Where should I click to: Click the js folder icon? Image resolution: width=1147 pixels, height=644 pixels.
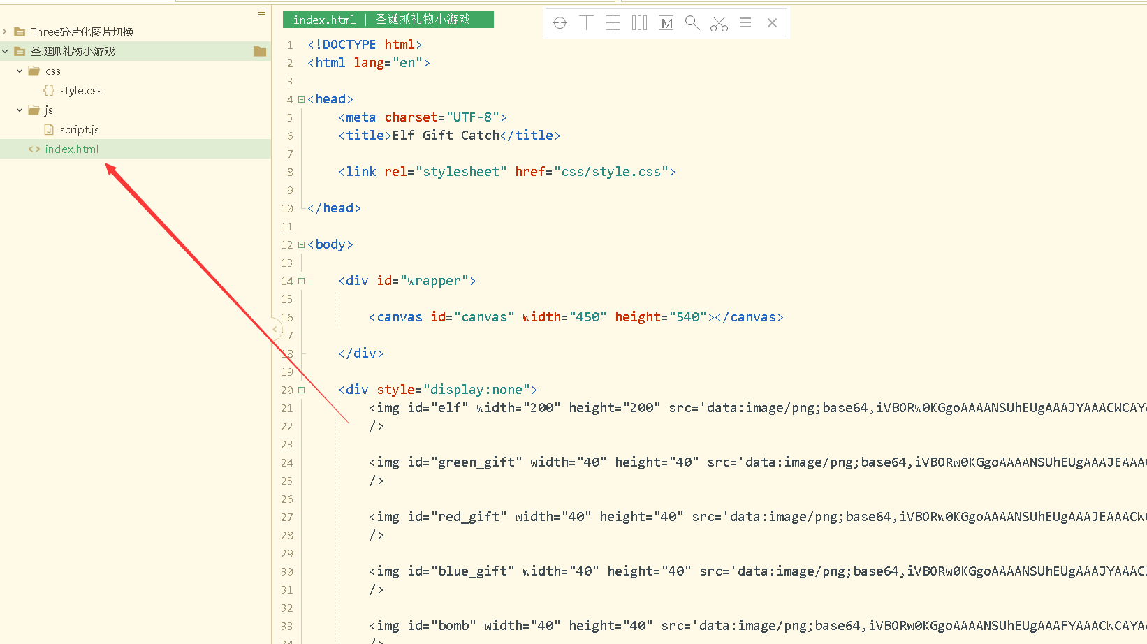pos(34,110)
